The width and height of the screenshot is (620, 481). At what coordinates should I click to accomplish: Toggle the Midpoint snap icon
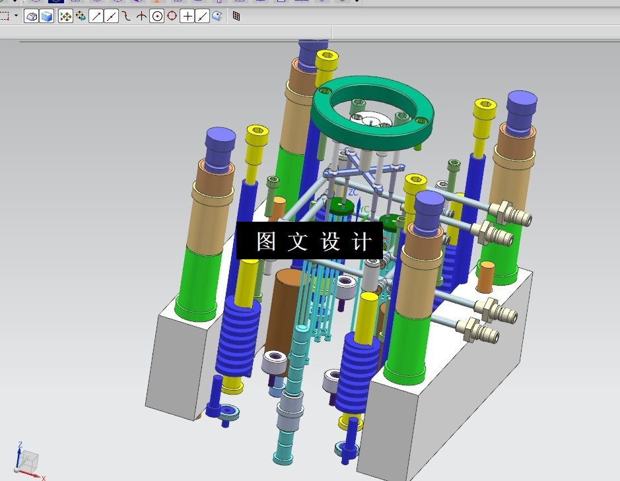111,16
